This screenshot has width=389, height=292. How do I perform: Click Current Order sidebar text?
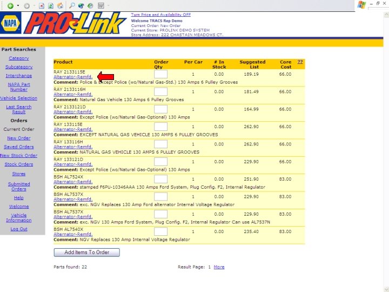coord(19,129)
